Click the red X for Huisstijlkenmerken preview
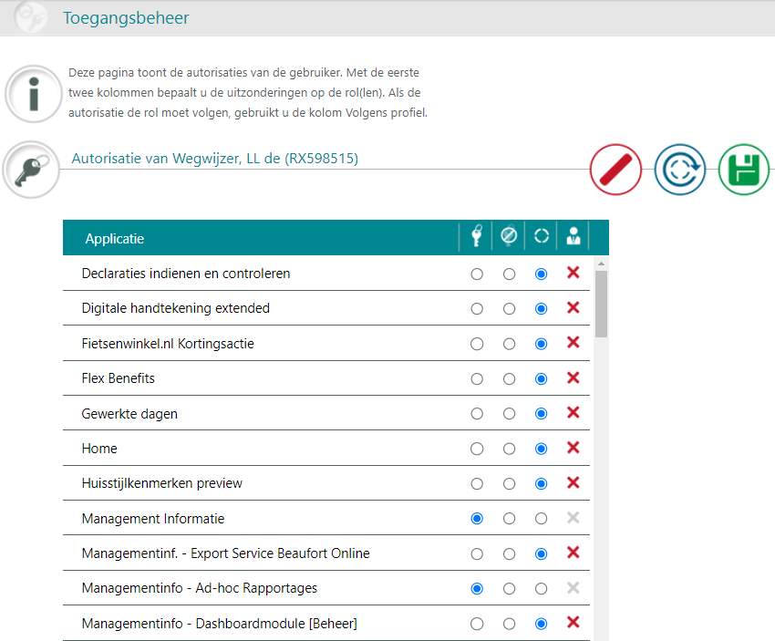Image resolution: width=775 pixels, height=641 pixels. [573, 483]
